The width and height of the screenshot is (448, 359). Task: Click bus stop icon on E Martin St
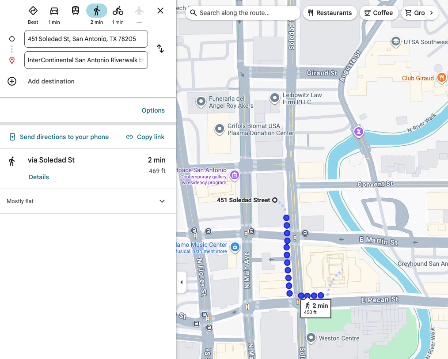(305, 233)
